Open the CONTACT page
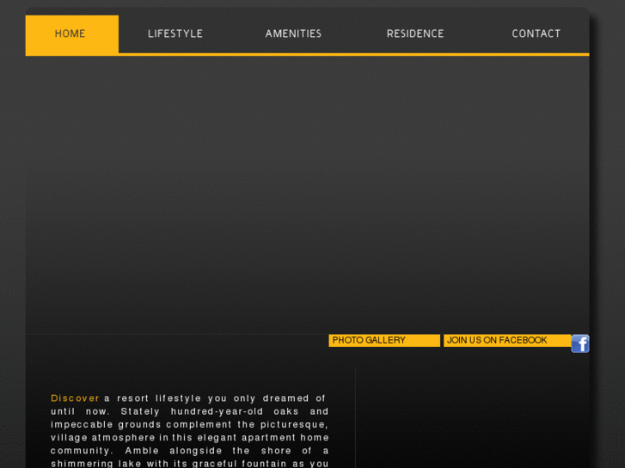Image resolution: width=625 pixels, height=468 pixels. coord(536,33)
